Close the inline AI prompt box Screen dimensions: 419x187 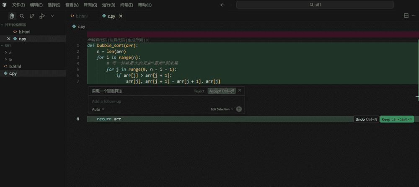[240, 90]
